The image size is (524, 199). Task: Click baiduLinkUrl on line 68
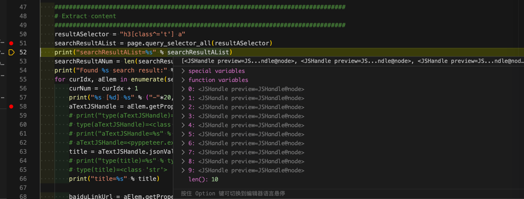91,197
